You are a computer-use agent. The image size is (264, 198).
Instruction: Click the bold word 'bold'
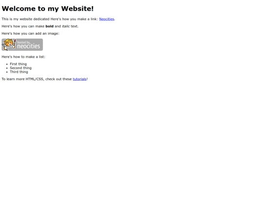pyautogui.click(x=49, y=26)
